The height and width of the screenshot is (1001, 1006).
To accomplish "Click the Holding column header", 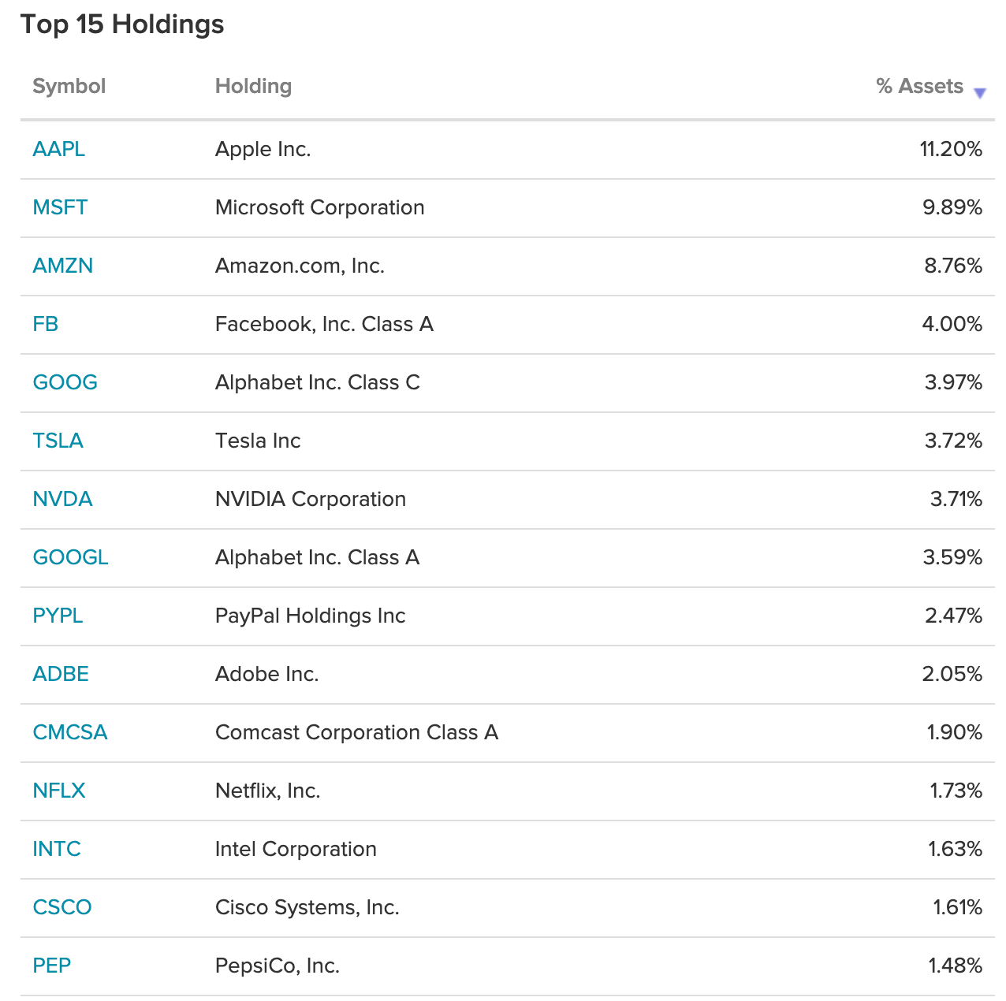I will tap(253, 86).
